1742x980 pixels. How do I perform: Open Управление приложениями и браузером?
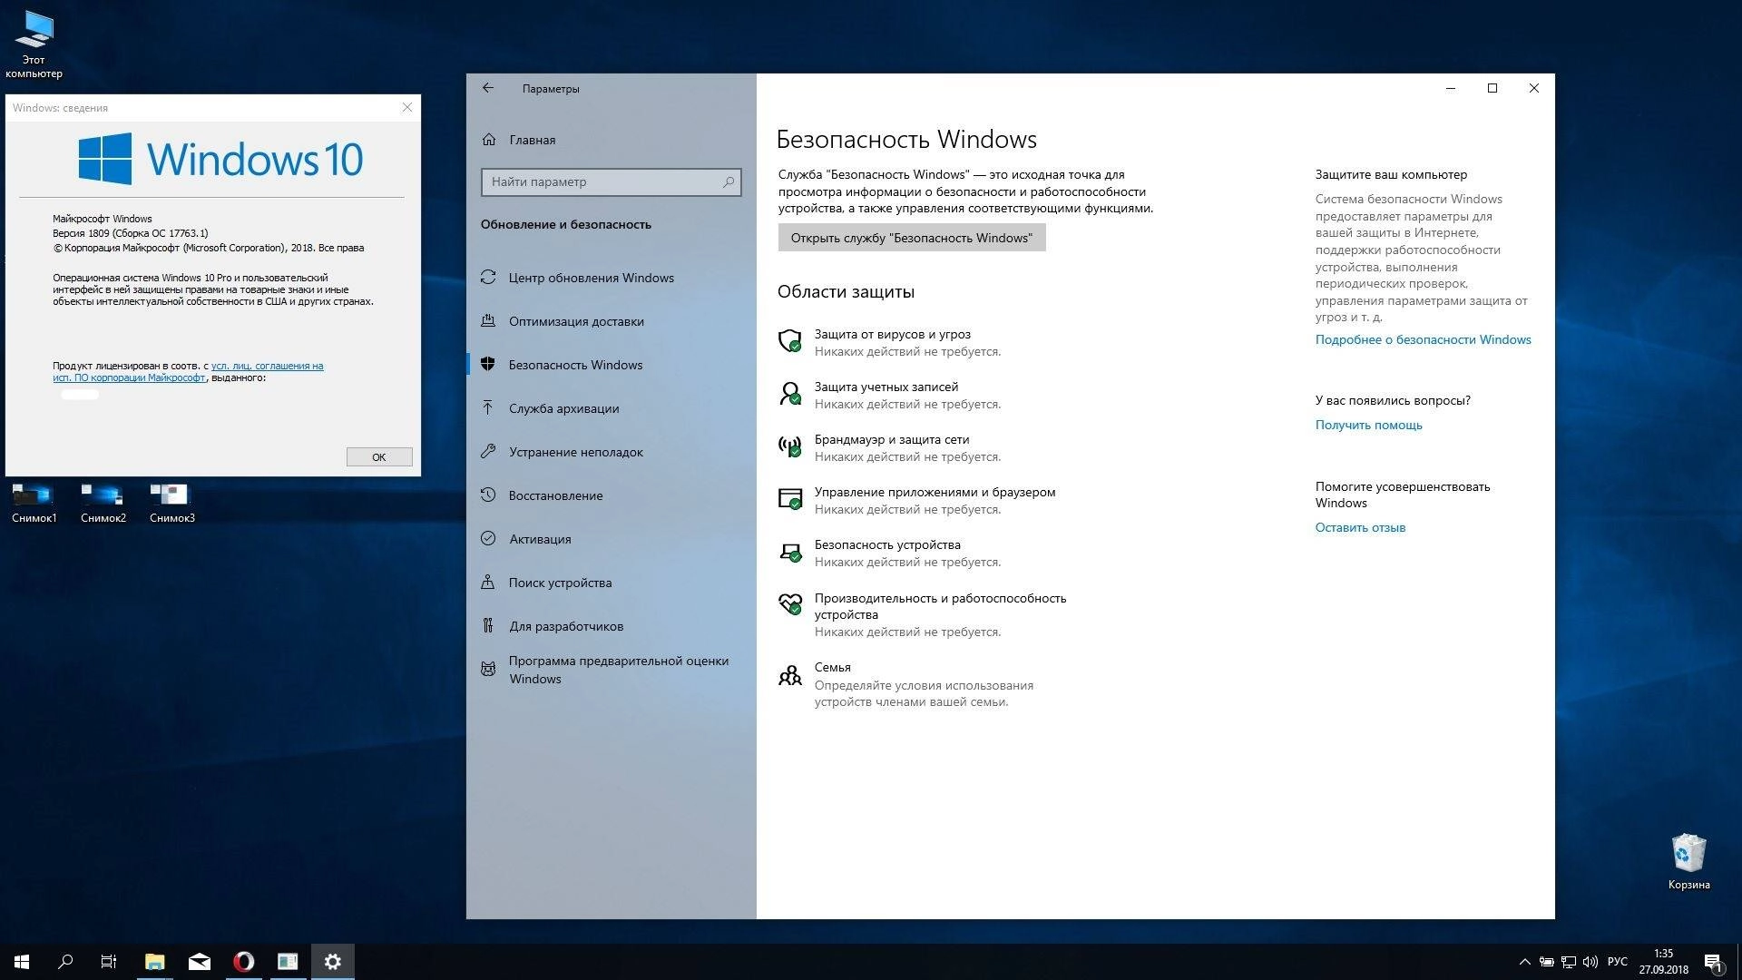click(935, 492)
